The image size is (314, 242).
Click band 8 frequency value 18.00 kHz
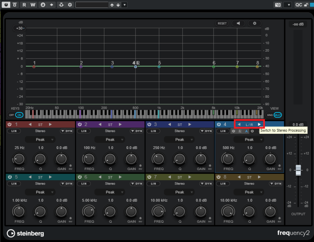(x=228, y=200)
